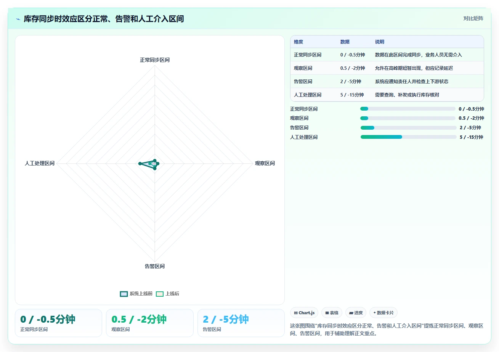The image size is (499, 352).
Task: Click the 告警区间 progress bar
Action: 408,128
